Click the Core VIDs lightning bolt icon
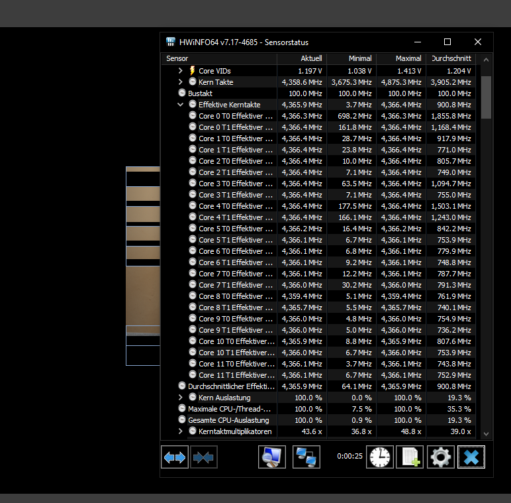Viewport: 511px width, 503px height. 192,70
